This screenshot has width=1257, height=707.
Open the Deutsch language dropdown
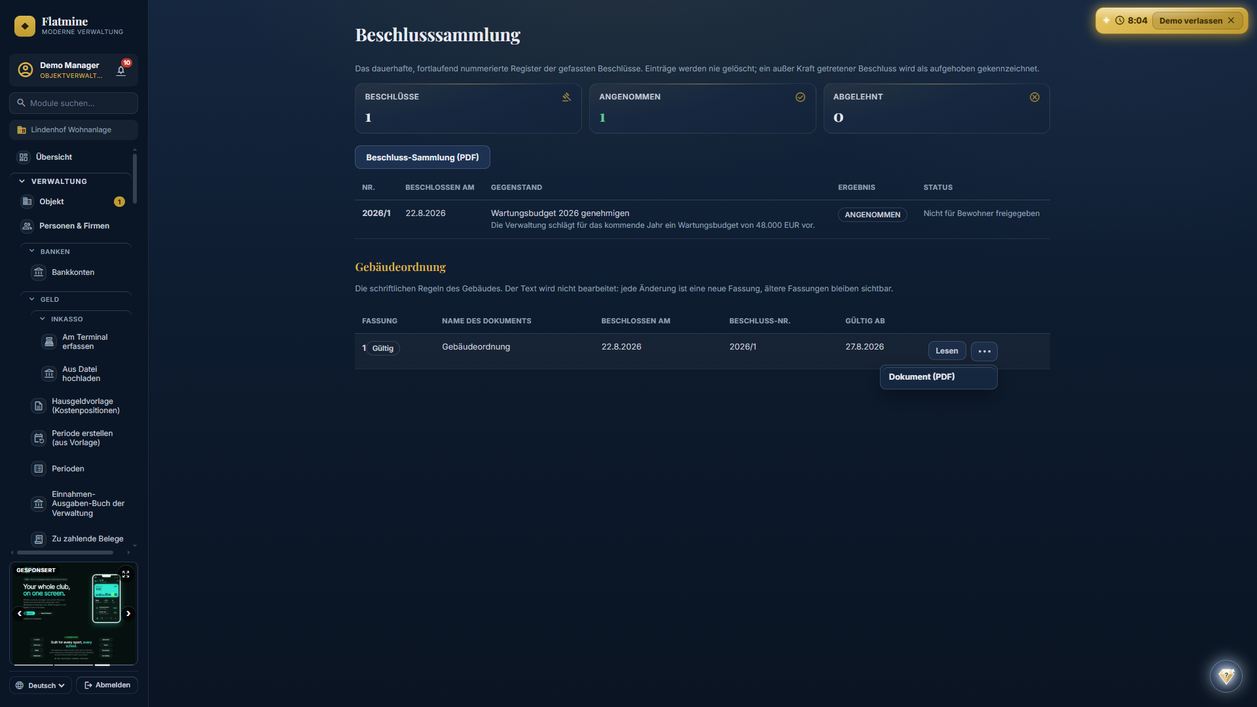pyautogui.click(x=41, y=685)
